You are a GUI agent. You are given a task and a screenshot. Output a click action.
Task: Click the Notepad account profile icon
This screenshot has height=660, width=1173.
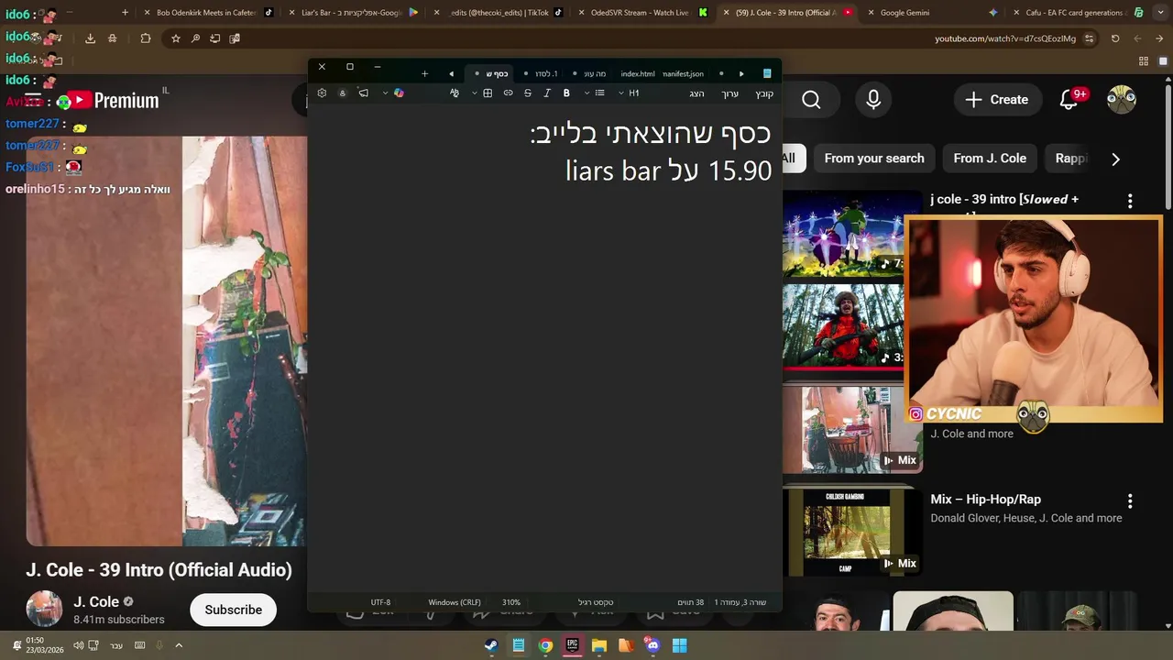(343, 93)
